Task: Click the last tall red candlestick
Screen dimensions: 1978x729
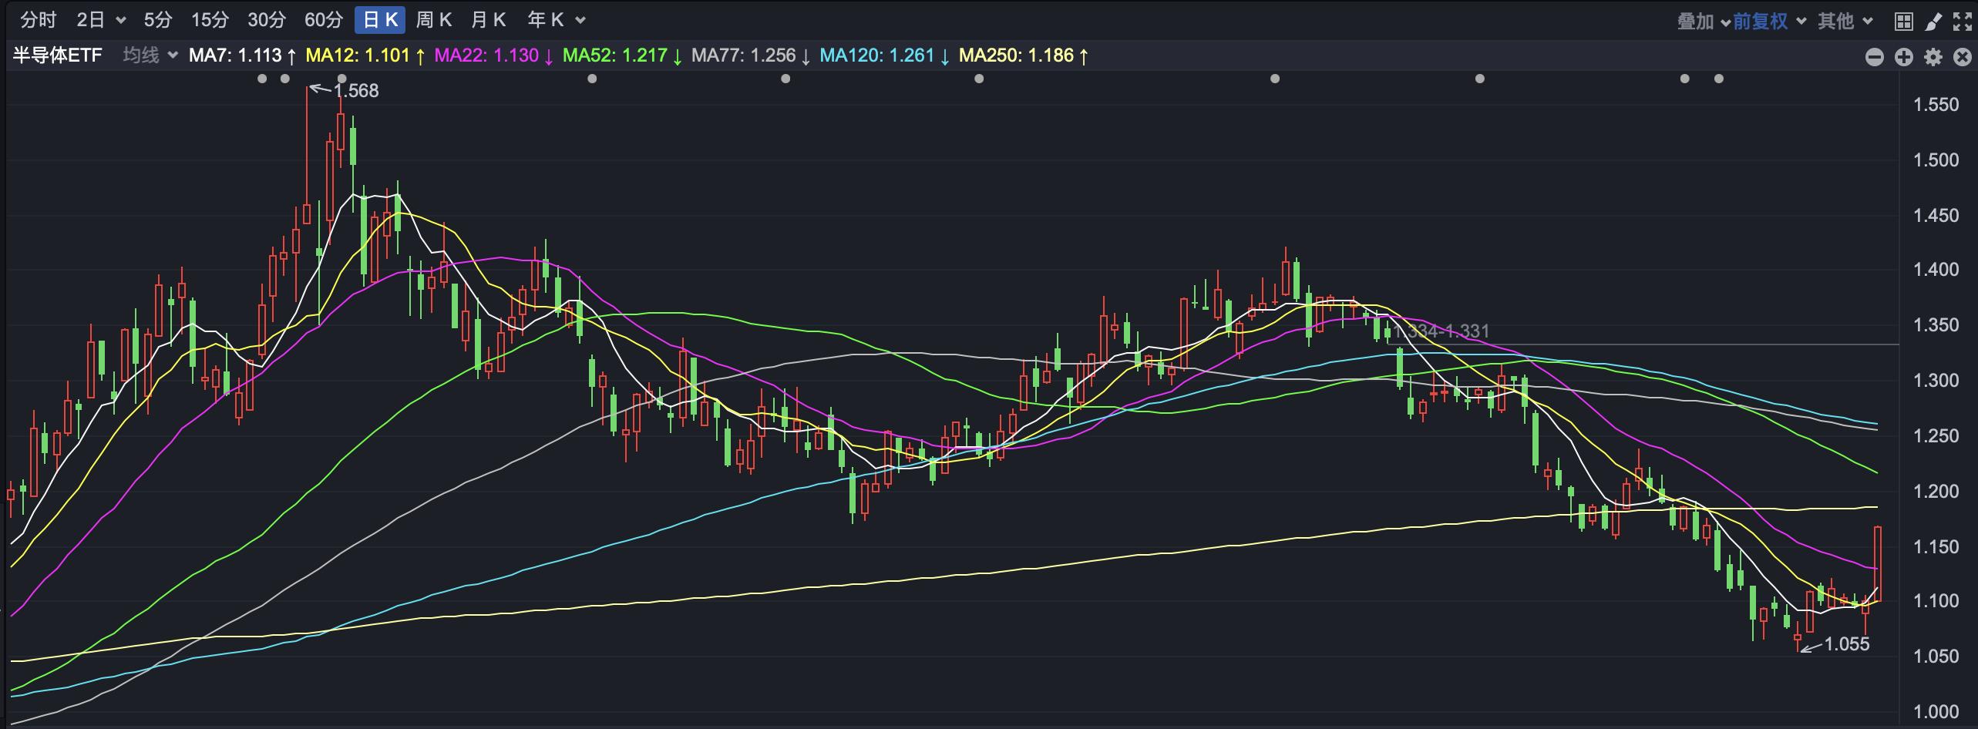Action: click(1878, 563)
